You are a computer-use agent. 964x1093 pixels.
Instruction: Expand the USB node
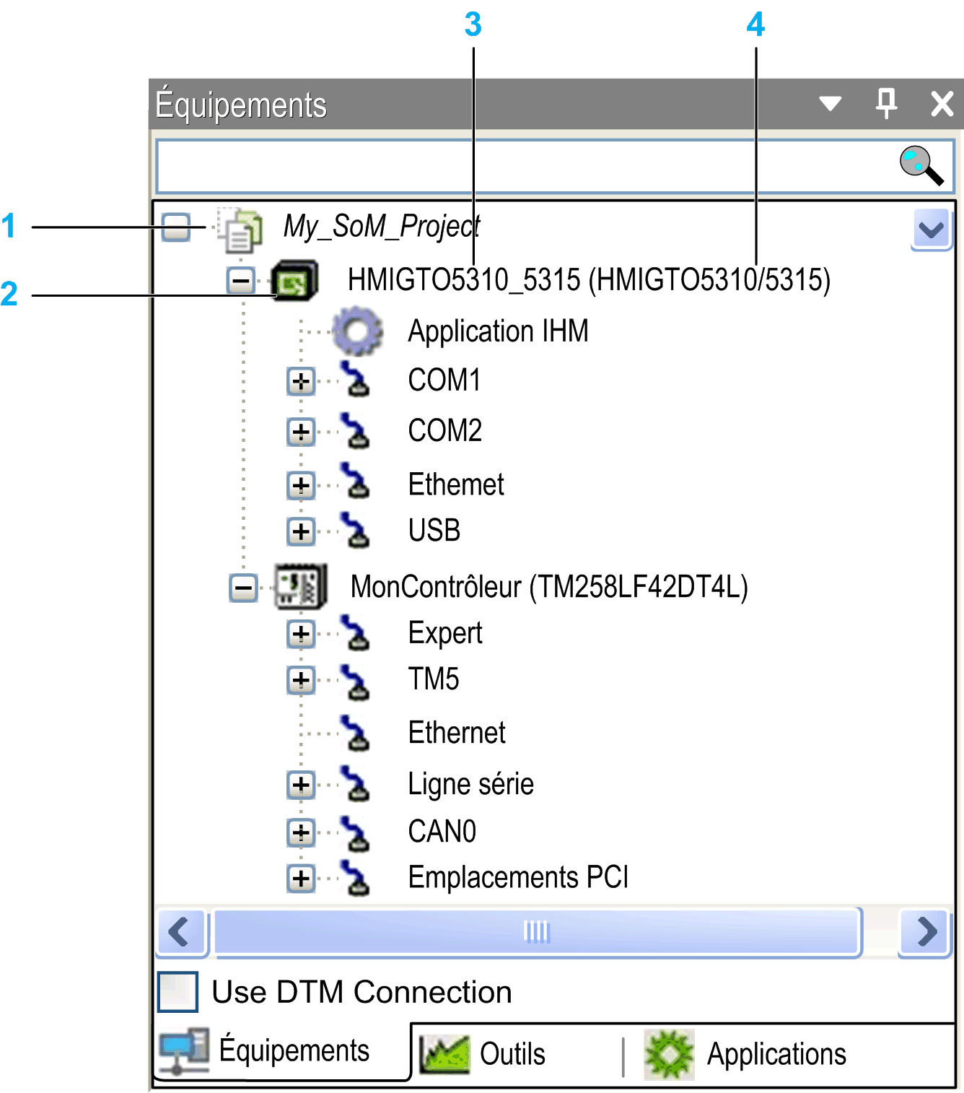[301, 531]
